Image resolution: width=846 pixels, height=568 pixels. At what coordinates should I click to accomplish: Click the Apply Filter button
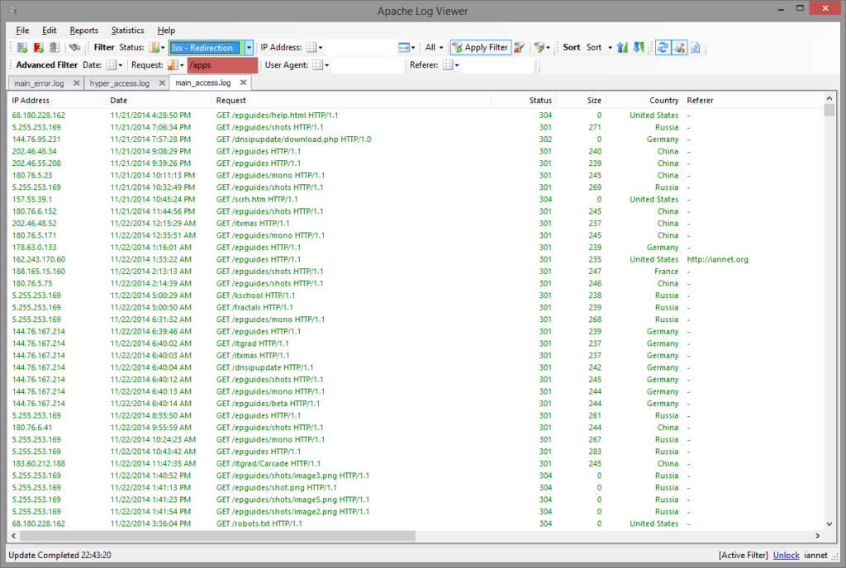pos(480,47)
